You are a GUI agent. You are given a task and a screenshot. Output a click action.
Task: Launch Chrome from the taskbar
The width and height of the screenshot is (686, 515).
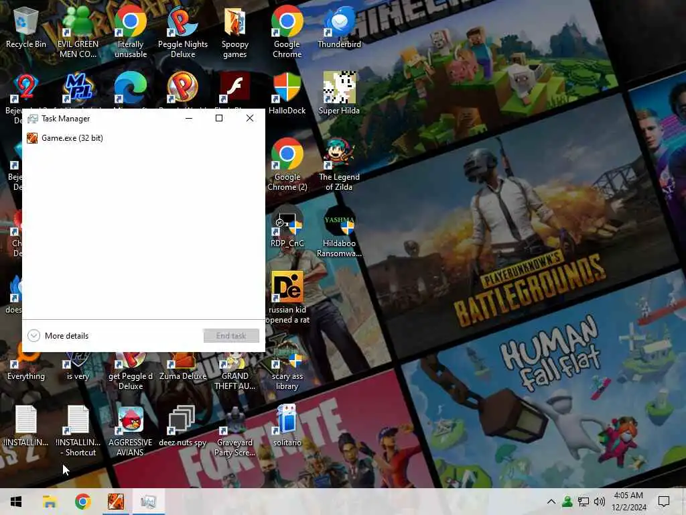(x=82, y=502)
